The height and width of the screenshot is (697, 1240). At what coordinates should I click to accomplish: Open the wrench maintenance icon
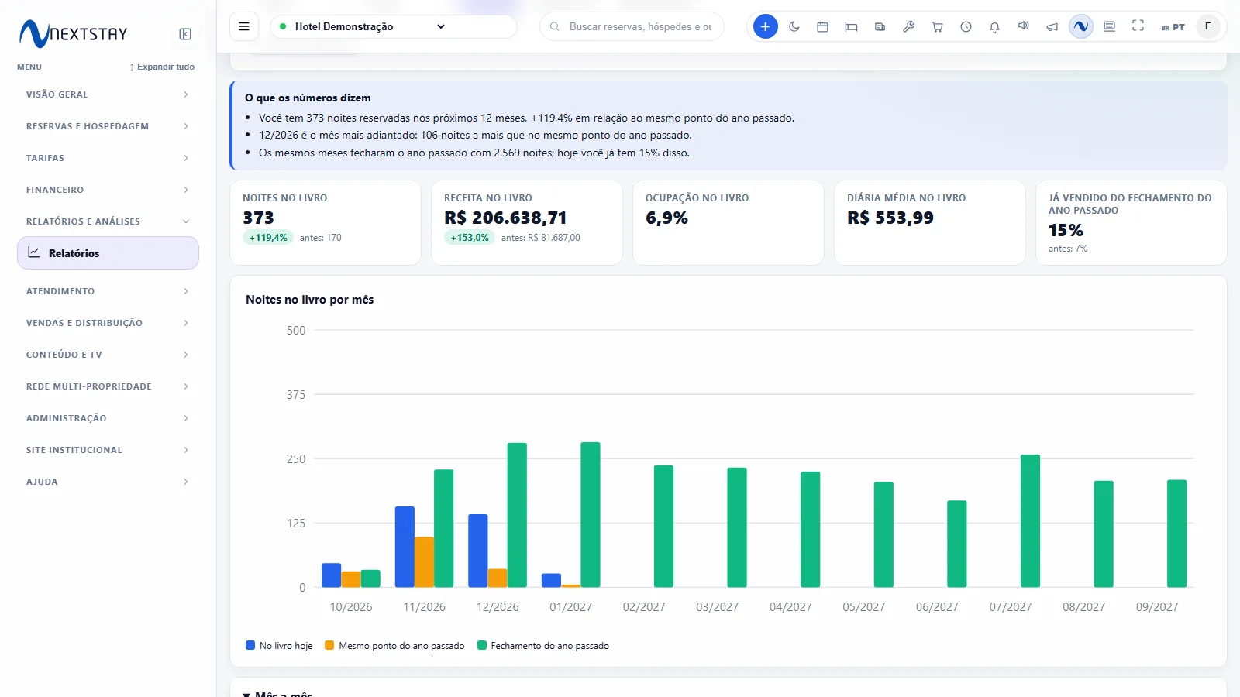click(908, 26)
